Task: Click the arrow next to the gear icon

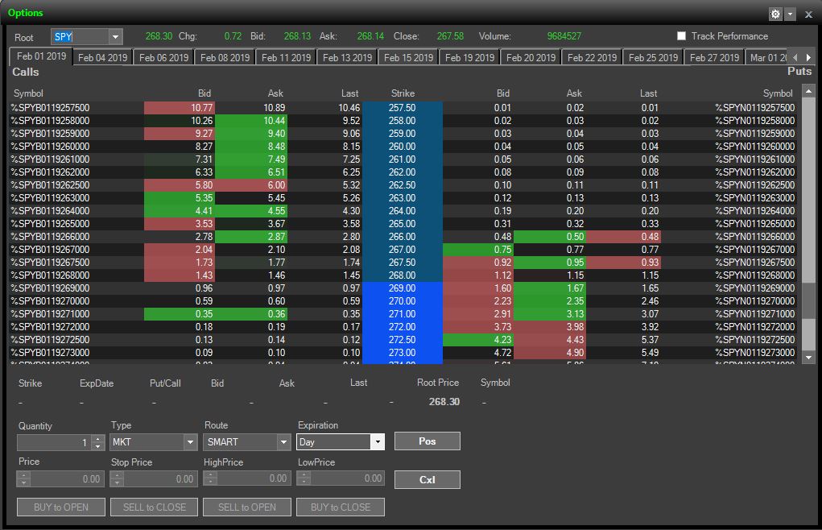Action: pos(790,14)
